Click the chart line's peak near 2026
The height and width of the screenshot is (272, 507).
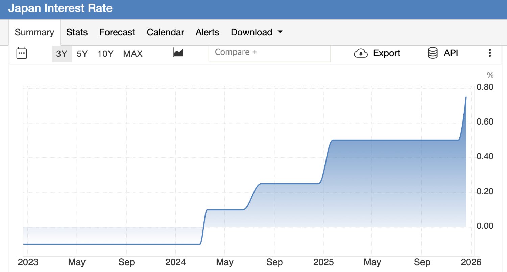[466, 97]
